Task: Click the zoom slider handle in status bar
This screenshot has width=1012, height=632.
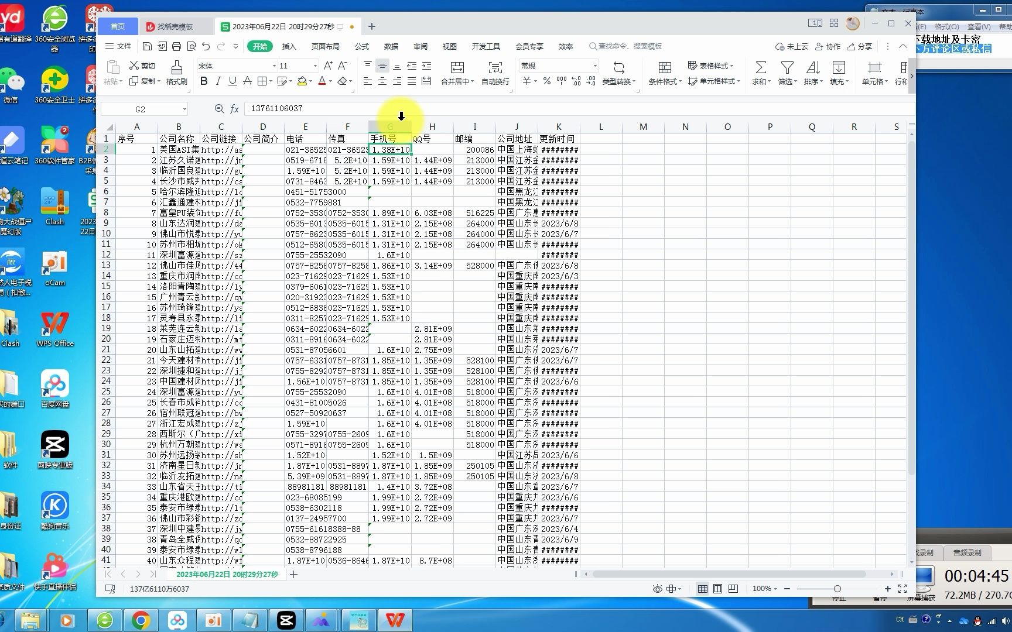Action: tap(837, 589)
